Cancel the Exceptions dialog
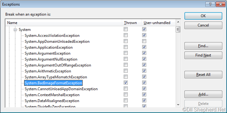 point(203,25)
